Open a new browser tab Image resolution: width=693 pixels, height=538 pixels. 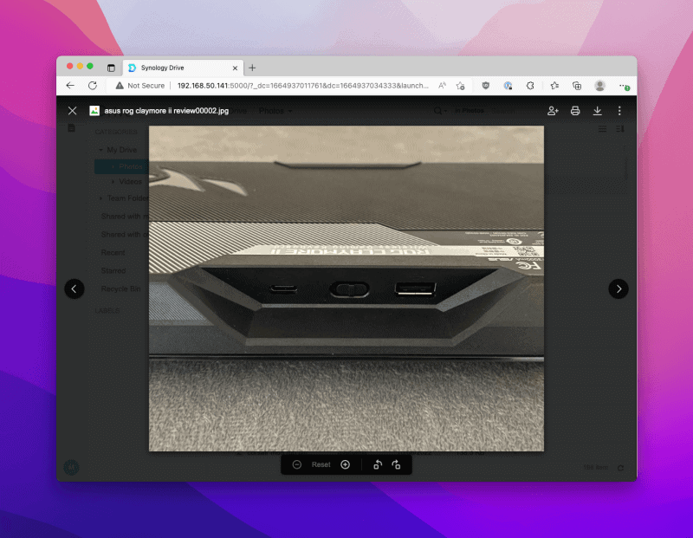[252, 68]
